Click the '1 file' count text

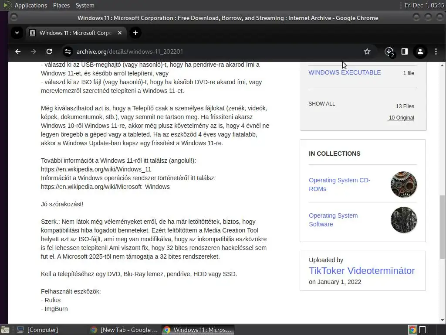409,73
